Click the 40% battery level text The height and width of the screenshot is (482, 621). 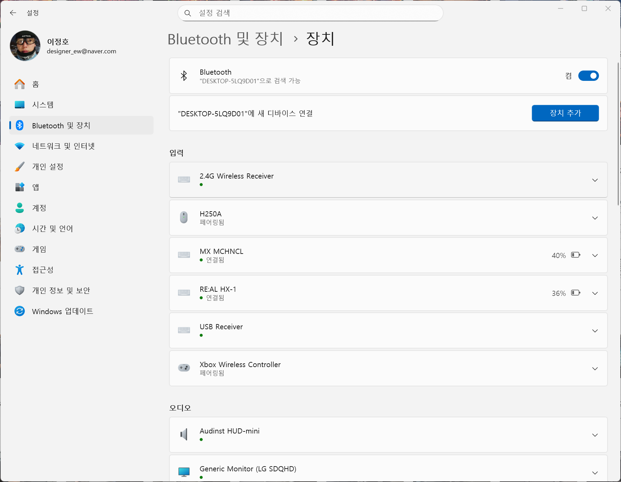point(558,255)
